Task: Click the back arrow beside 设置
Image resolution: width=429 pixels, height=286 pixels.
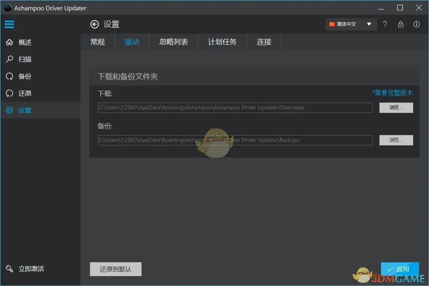Action: (94, 24)
